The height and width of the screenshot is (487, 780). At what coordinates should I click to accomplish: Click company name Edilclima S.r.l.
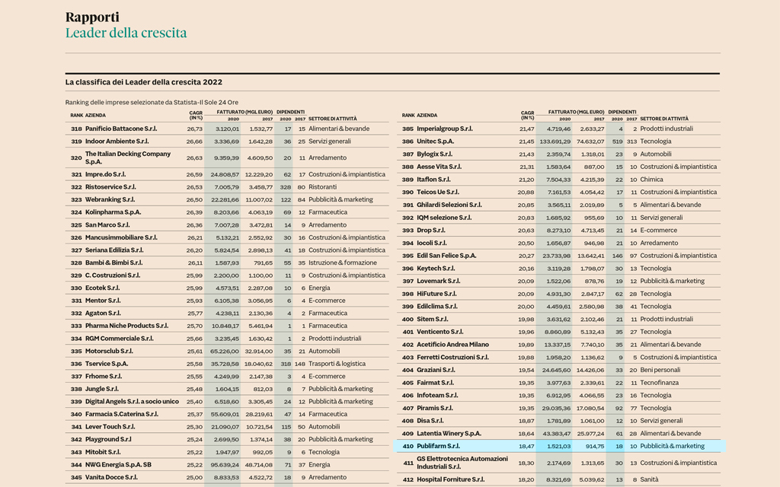click(x=436, y=307)
